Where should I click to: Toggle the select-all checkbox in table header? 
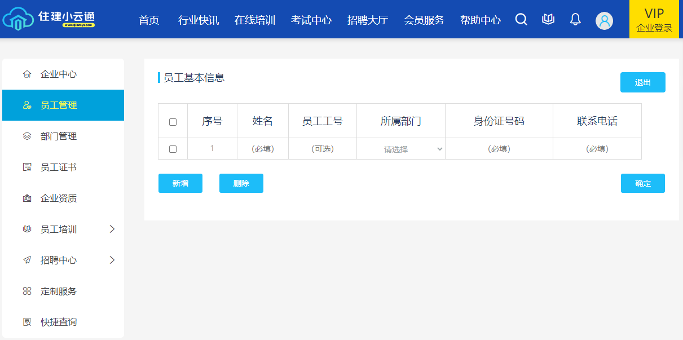tap(173, 122)
